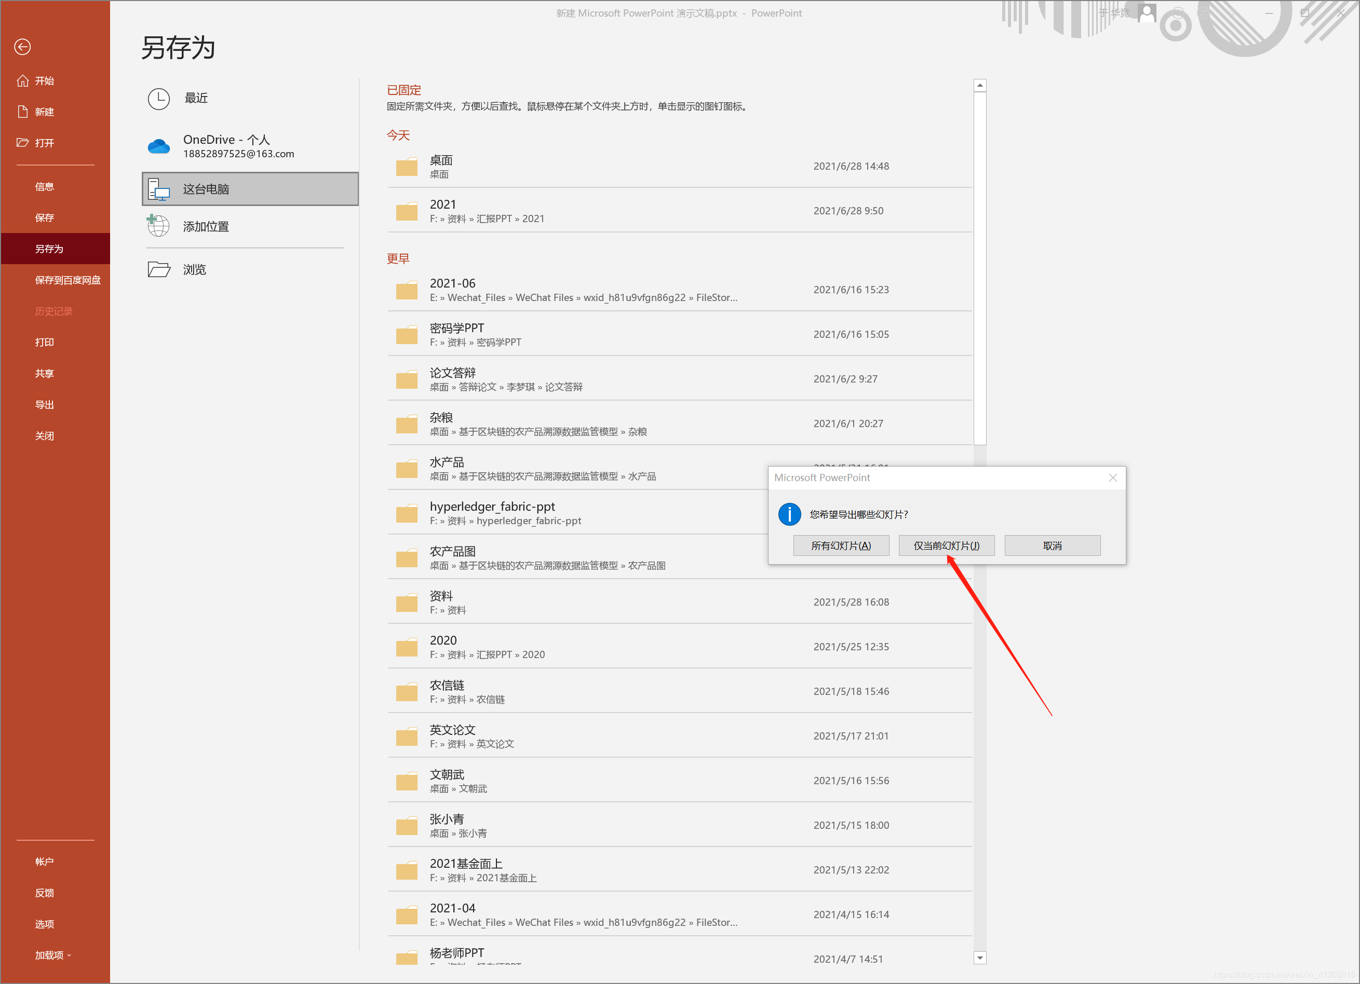Click the 浏览 folder icon entry
The height and width of the screenshot is (984, 1360).
point(250,270)
